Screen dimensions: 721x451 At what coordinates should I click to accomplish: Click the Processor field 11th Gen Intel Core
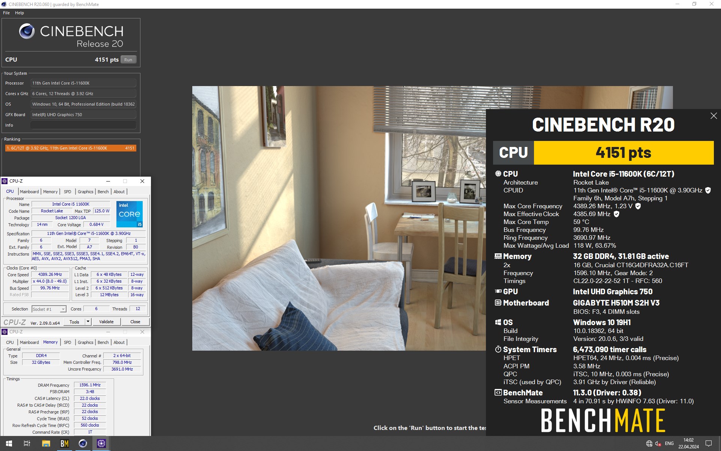click(x=83, y=83)
